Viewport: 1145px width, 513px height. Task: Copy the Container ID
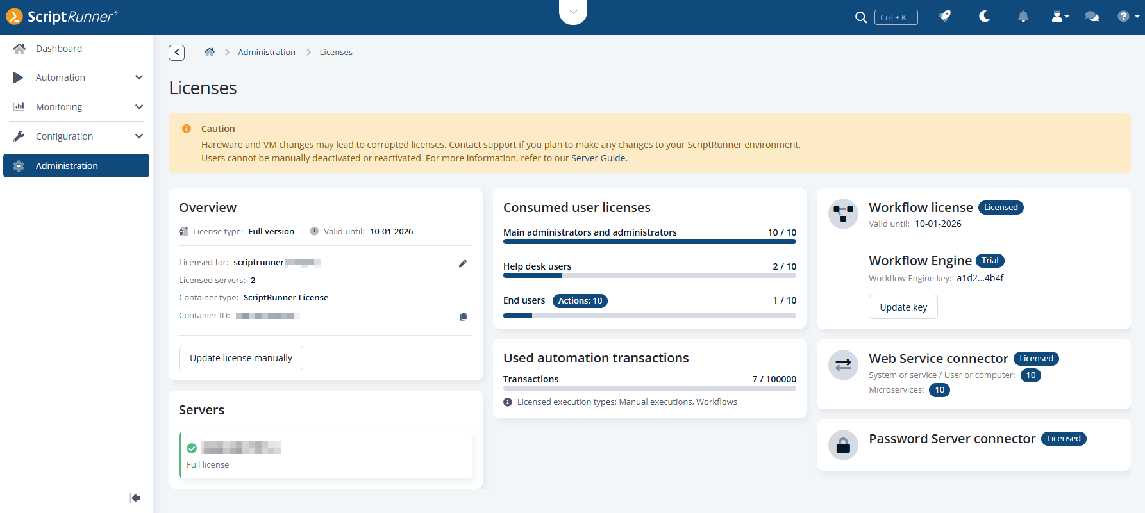(x=463, y=316)
